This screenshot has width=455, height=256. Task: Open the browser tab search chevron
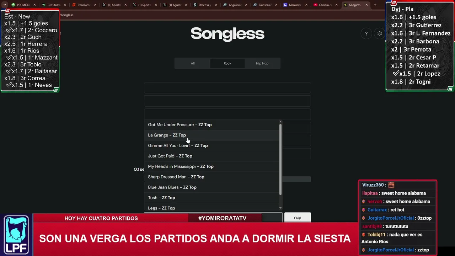[5, 5]
